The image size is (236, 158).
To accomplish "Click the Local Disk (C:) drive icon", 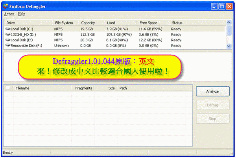I will (x=8, y=29).
